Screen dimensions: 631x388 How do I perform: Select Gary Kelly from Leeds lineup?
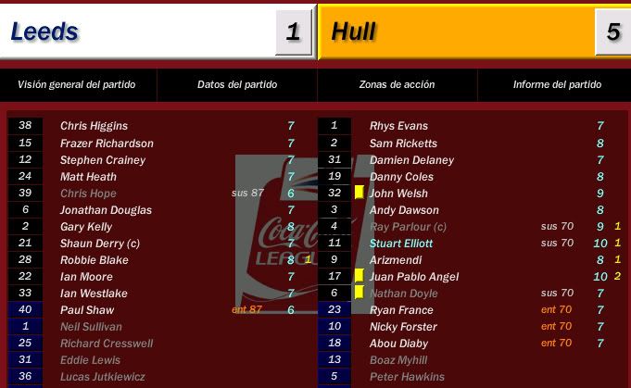point(86,227)
